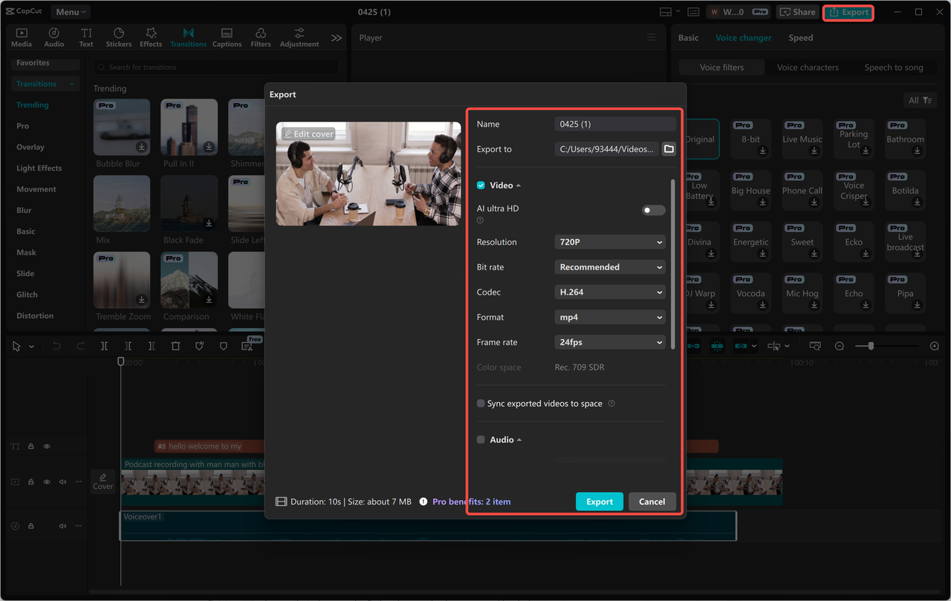The height and width of the screenshot is (601, 951).
Task: Open the Adjustment panel icon
Action: 299,37
